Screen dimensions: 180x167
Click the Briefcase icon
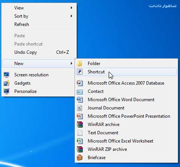tap(80, 158)
